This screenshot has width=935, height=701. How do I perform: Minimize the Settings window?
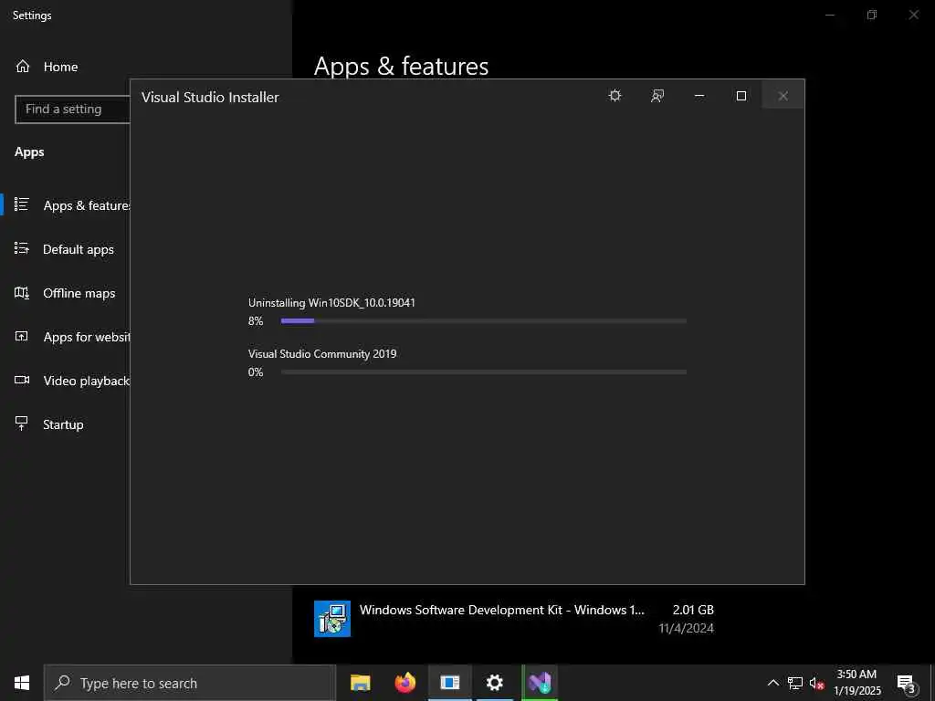click(829, 15)
